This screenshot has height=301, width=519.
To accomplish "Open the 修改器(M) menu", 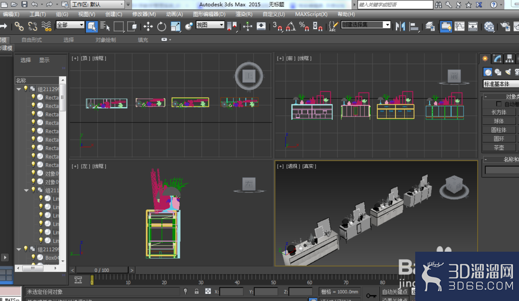I will pos(144,14).
